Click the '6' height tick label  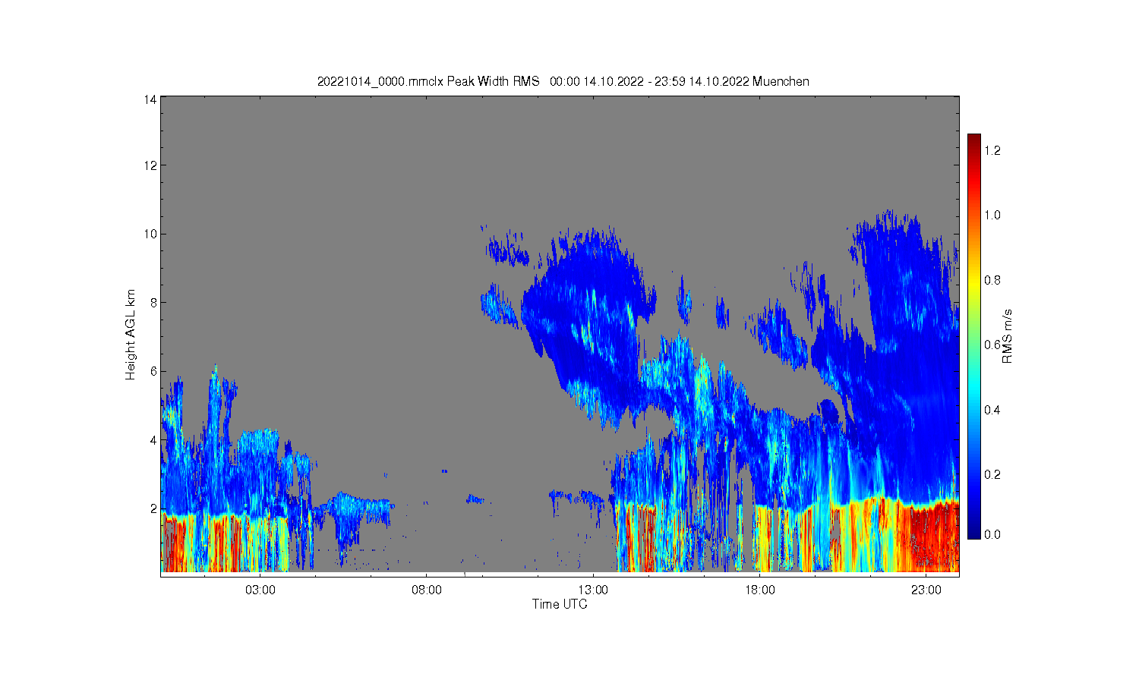coord(153,371)
